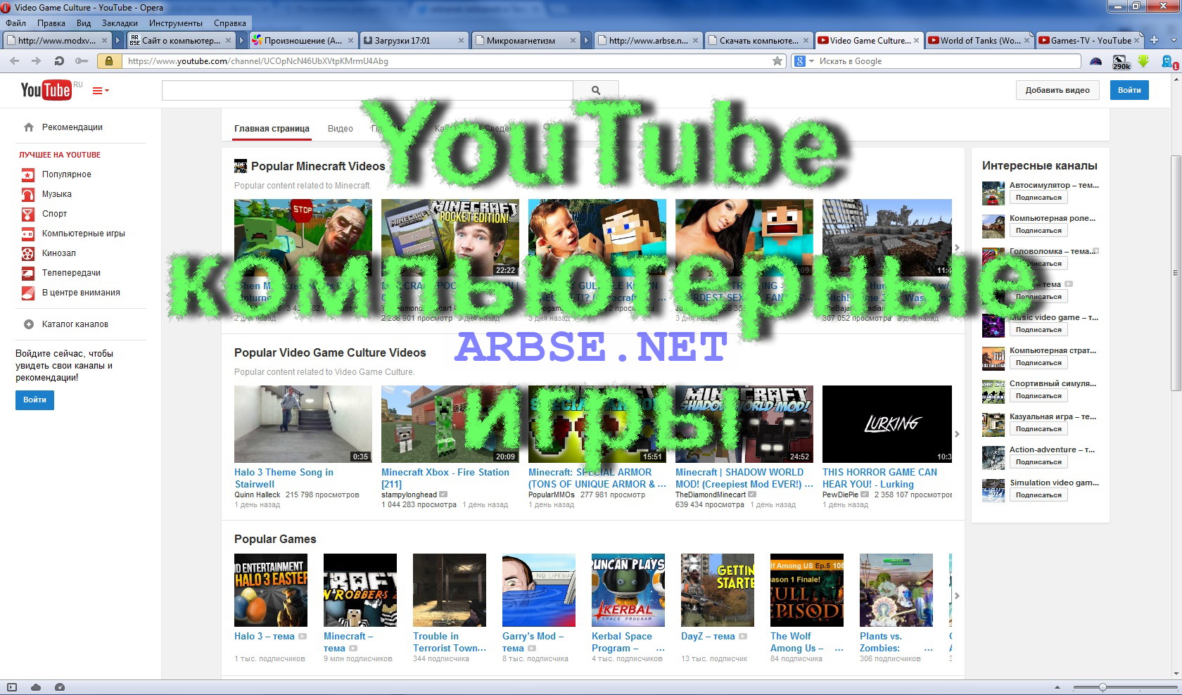Viewport: 1182px width, 695px height.
Task: Expand the tab stack arrow after modxv tab
Action: click(x=118, y=41)
